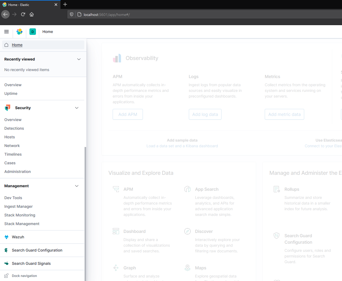Click the Elastic logo icon

point(19,32)
